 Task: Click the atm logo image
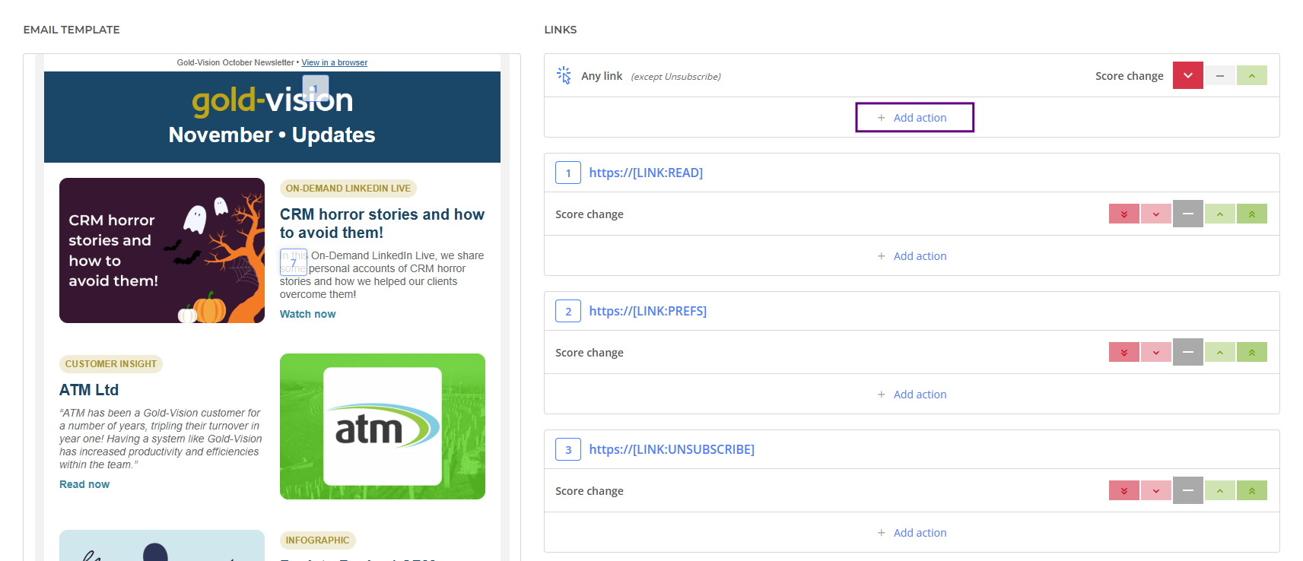[x=383, y=426]
